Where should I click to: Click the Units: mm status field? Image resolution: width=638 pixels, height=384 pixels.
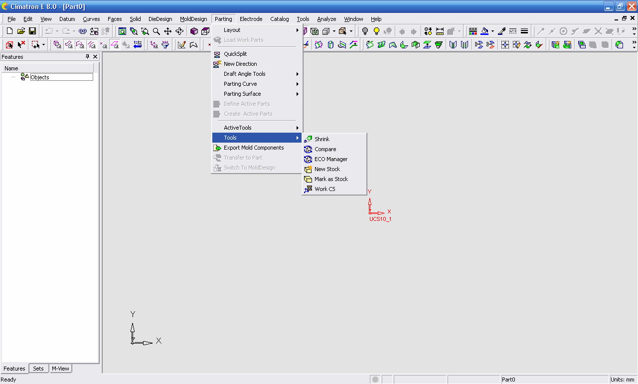[x=623, y=380]
